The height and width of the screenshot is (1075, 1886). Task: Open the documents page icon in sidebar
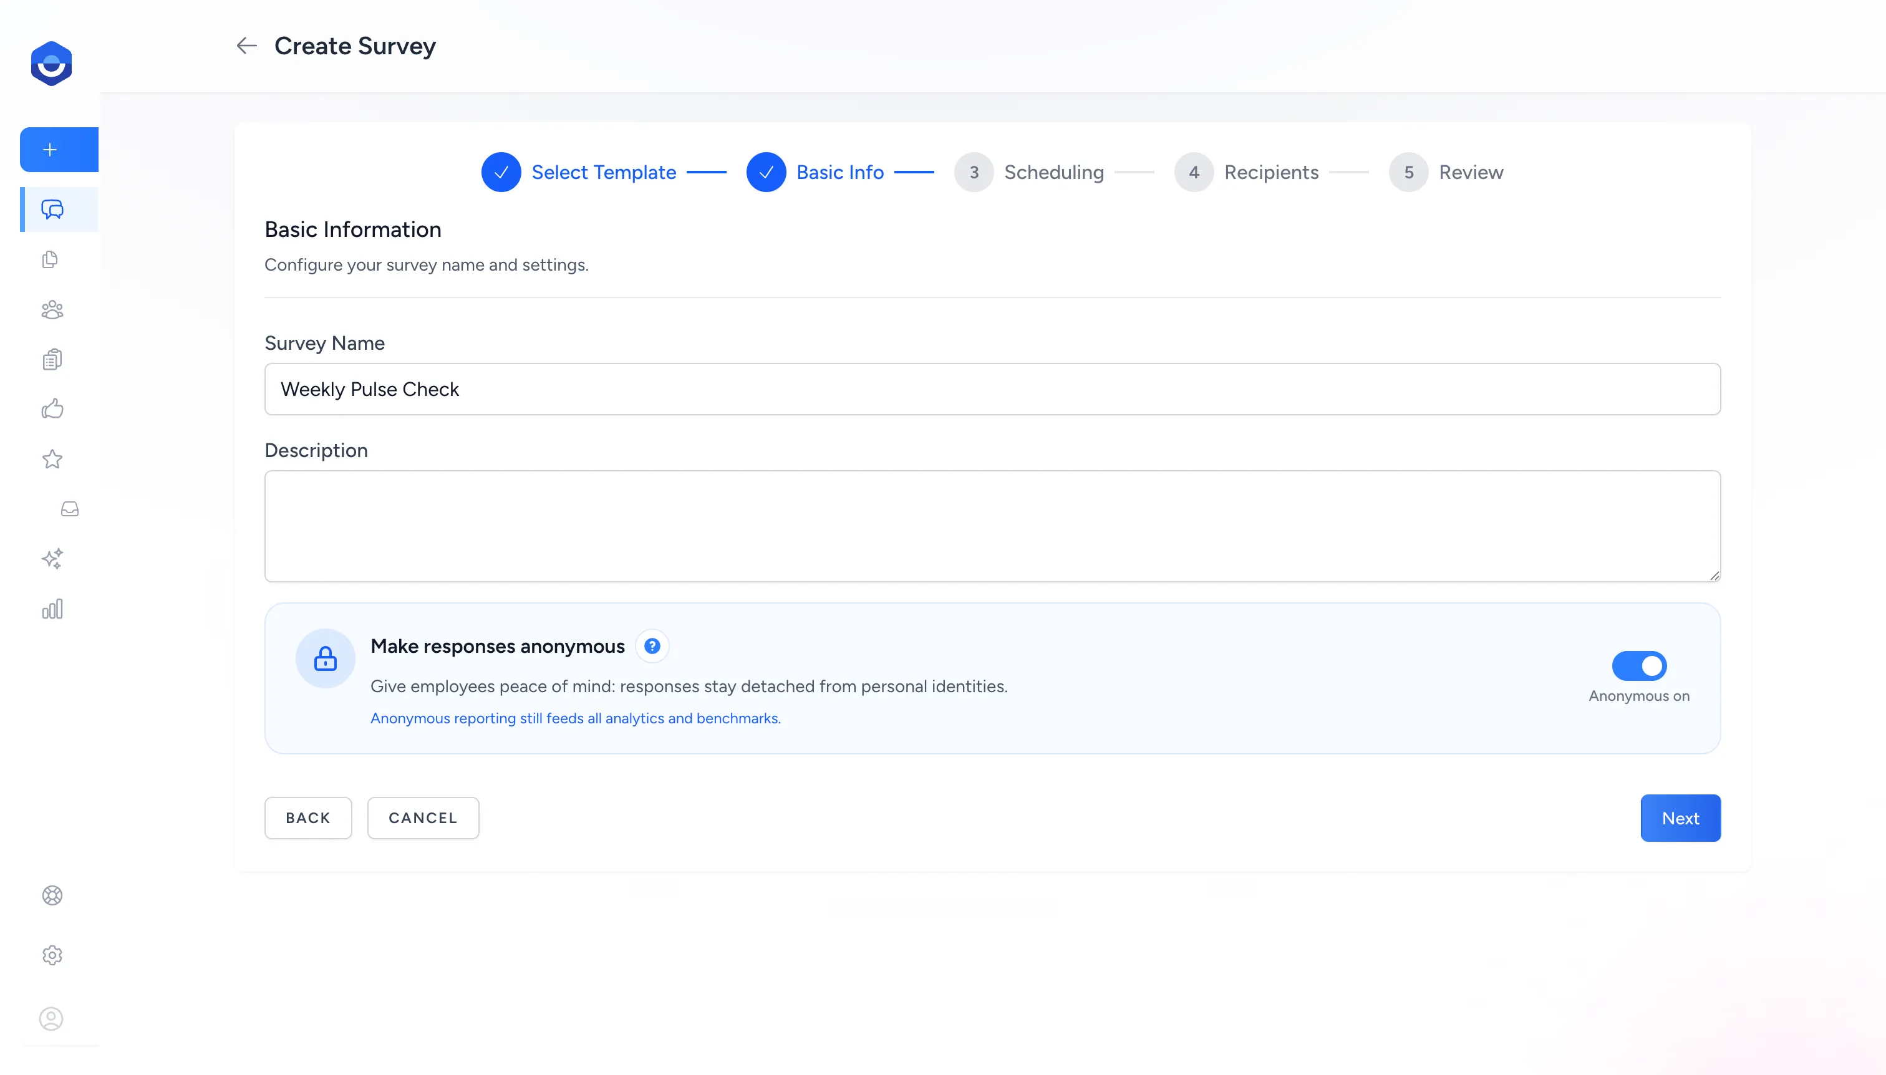pyautogui.click(x=51, y=259)
